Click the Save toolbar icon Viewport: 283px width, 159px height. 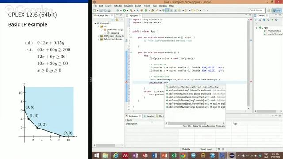pyautogui.click(x=101, y=11)
